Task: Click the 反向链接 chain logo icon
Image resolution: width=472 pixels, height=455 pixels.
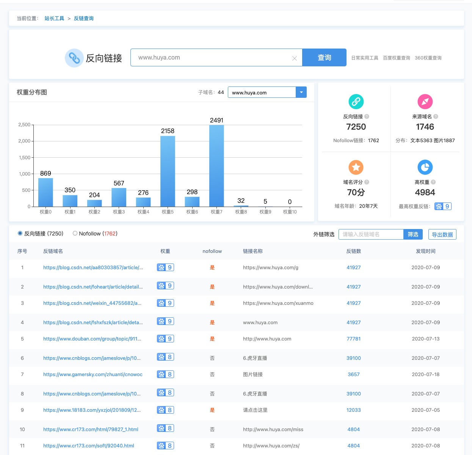Action: pyautogui.click(x=74, y=58)
